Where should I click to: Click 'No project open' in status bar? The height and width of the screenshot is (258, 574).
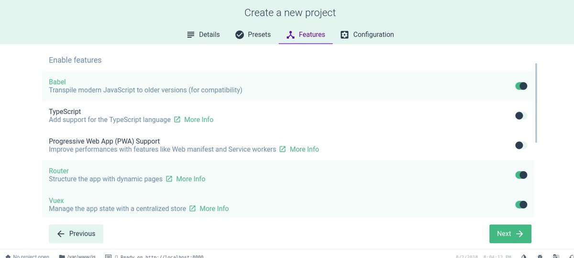click(27, 256)
